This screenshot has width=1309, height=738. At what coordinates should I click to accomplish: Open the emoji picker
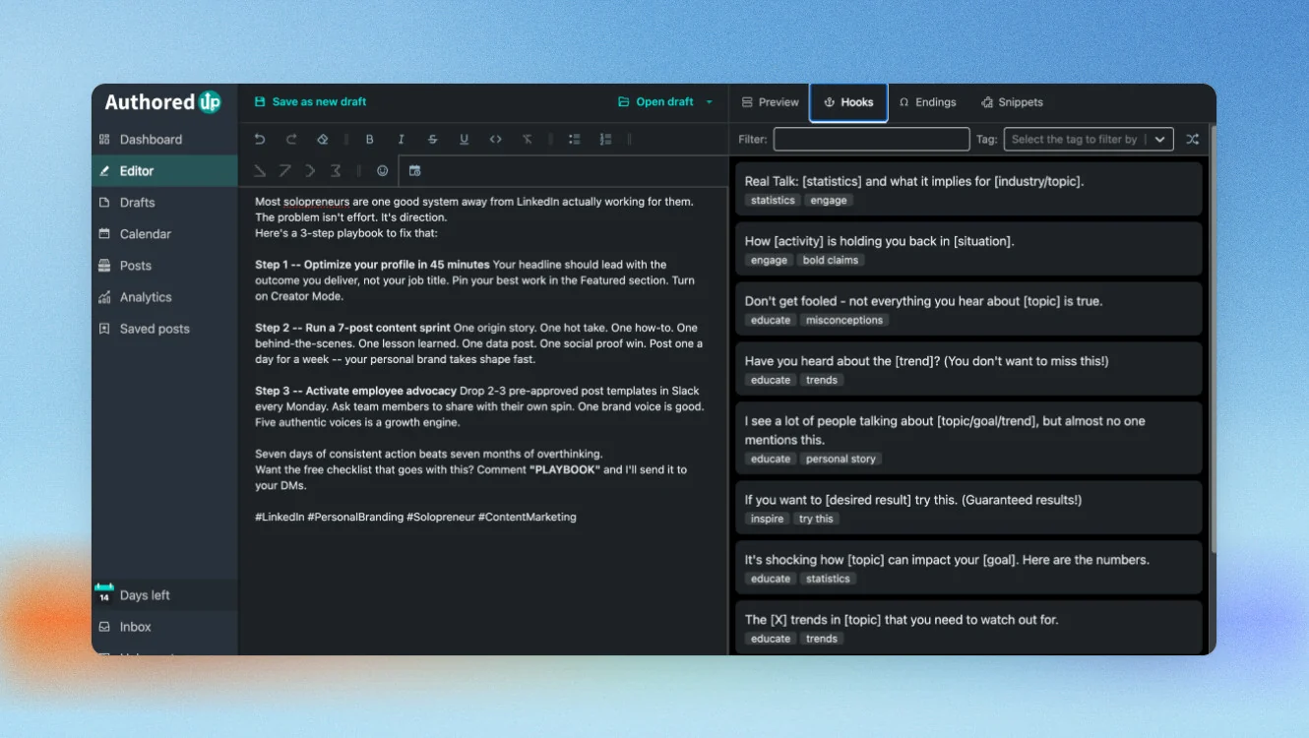(383, 171)
